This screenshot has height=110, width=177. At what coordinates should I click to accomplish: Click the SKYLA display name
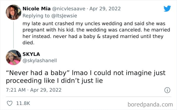click(x=31, y=54)
